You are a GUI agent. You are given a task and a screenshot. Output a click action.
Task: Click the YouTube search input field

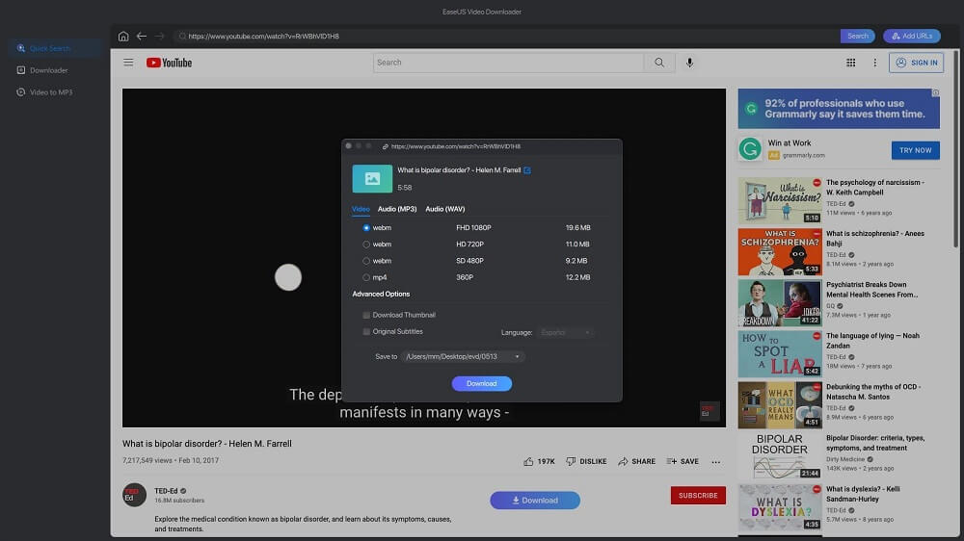(508, 63)
